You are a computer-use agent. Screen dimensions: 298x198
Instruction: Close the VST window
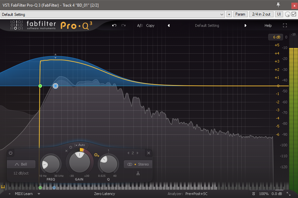click(x=294, y=6)
